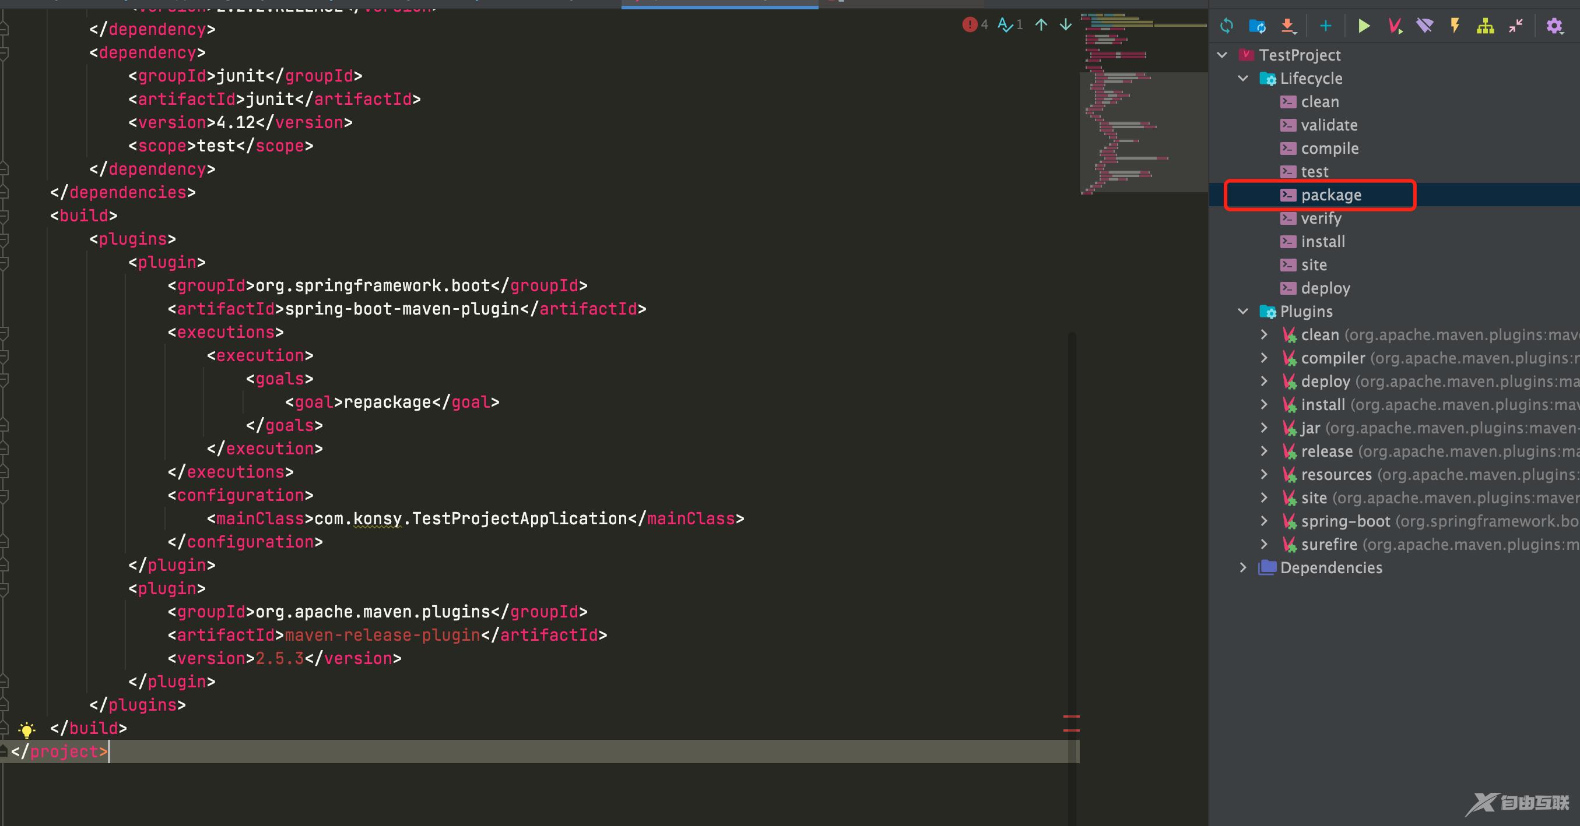This screenshot has height=826, width=1580.
Task: Select the install lifecycle phase
Action: coord(1323,241)
